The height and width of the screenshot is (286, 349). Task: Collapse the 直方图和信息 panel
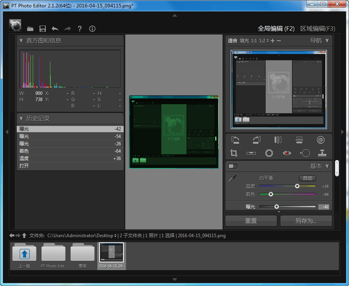point(21,41)
